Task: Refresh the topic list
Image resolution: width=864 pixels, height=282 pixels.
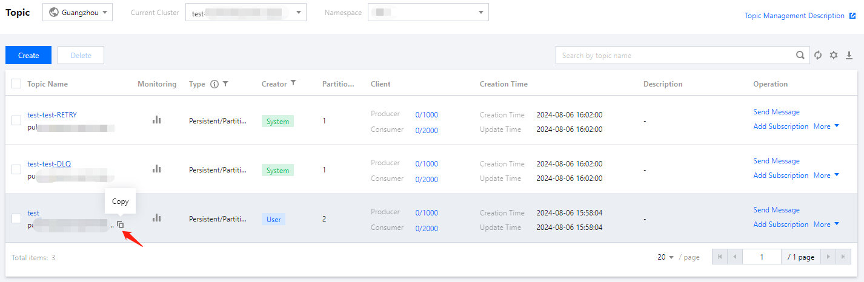Action: [x=818, y=55]
